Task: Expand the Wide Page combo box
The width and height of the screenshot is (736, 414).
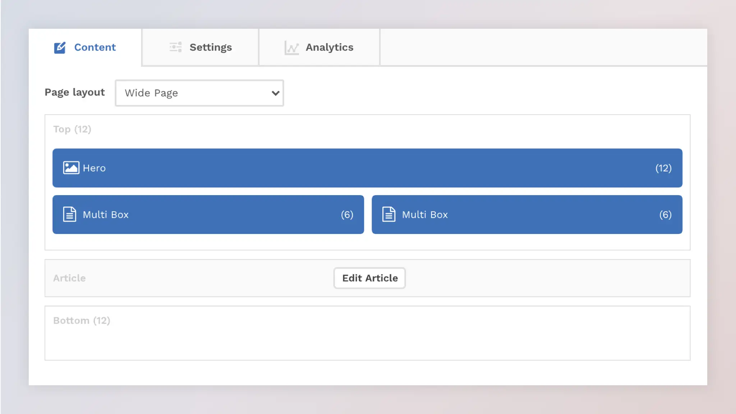Action: point(199,93)
